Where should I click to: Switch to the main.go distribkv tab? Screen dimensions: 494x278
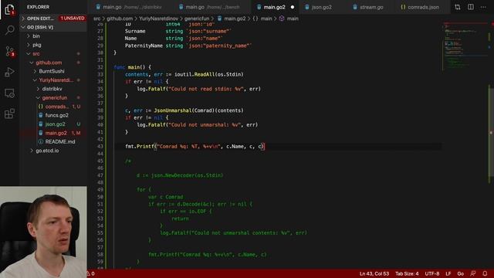(x=129, y=7)
